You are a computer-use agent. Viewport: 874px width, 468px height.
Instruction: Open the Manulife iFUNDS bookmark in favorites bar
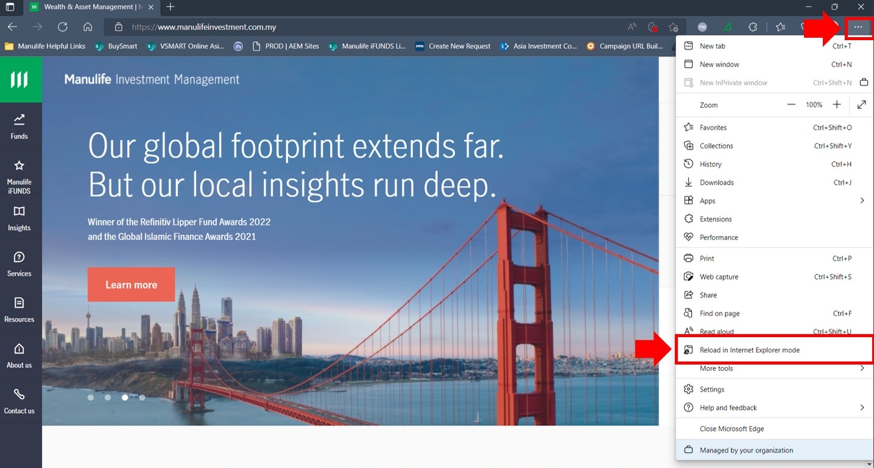click(x=367, y=46)
